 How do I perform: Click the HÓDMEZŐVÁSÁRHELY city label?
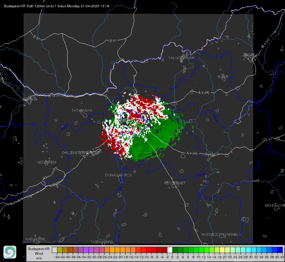point(221,235)
